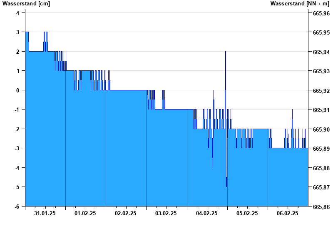Pick the 03.02.25 date label

point(166,213)
